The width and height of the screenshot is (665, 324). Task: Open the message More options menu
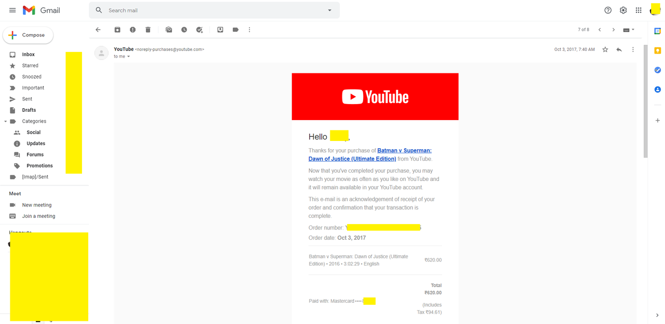tap(633, 49)
